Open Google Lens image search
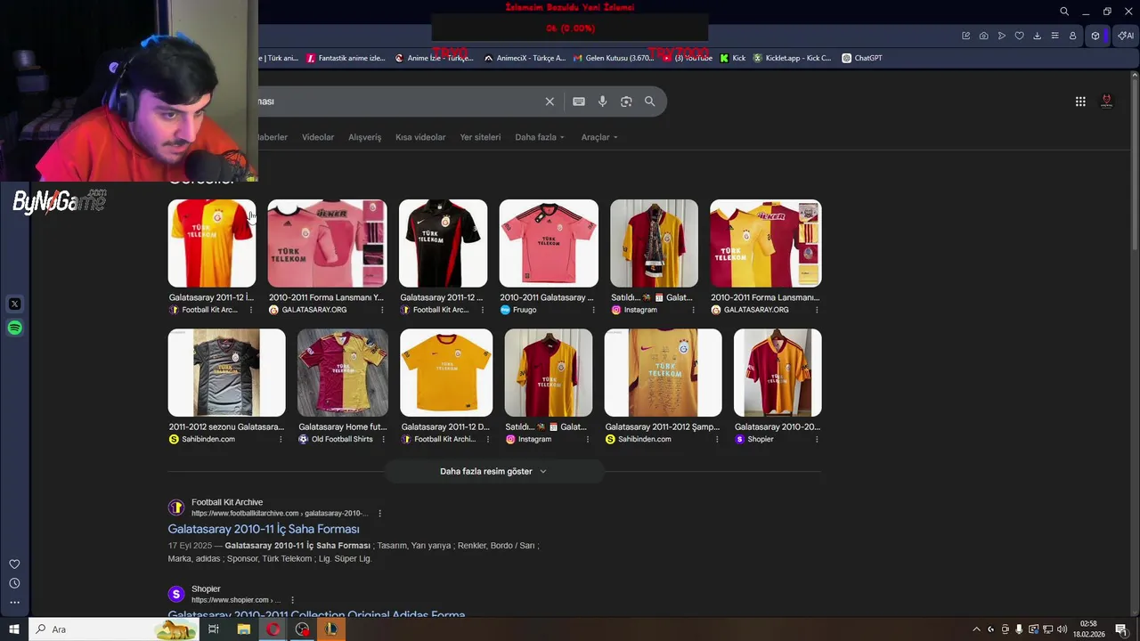The width and height of the screenshot is (1140, 641). coord(626,101)
